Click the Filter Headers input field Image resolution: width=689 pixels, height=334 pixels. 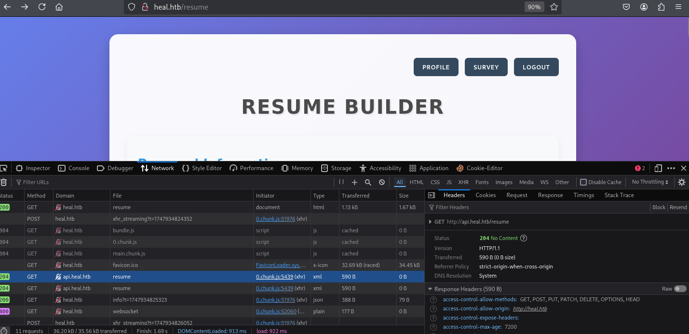(x=538, y=207)
